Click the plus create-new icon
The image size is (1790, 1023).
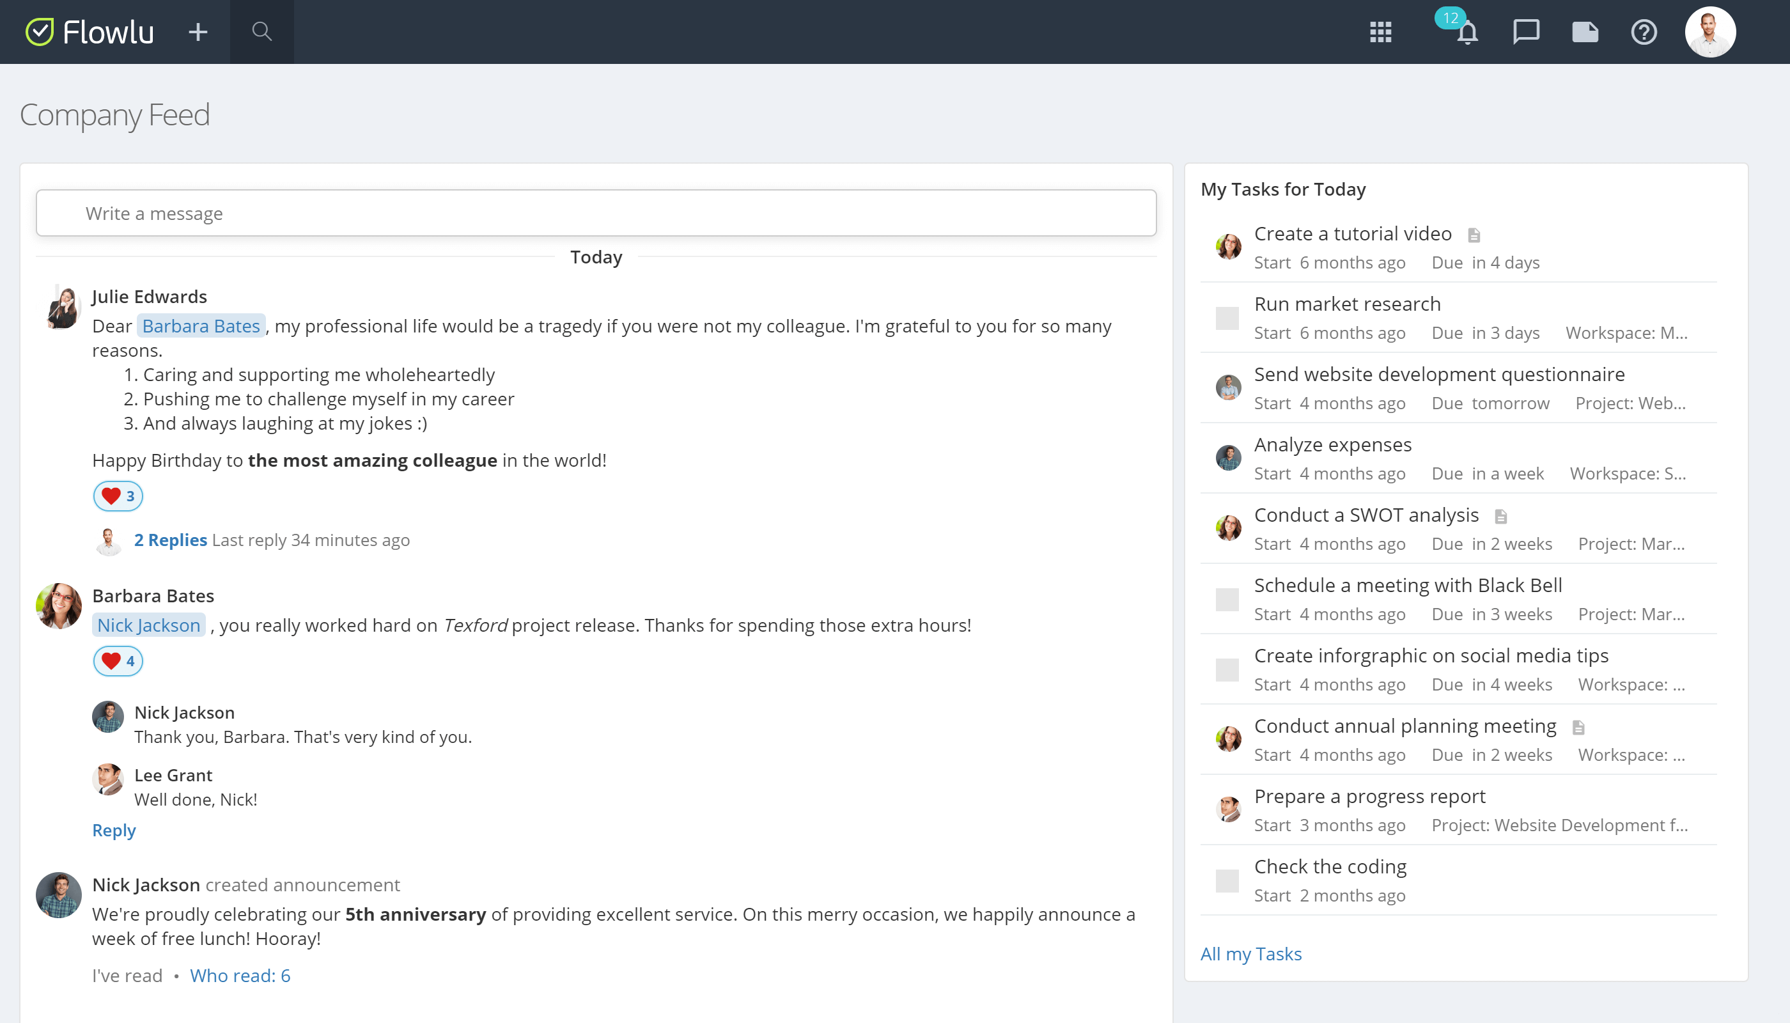(198, 31)
